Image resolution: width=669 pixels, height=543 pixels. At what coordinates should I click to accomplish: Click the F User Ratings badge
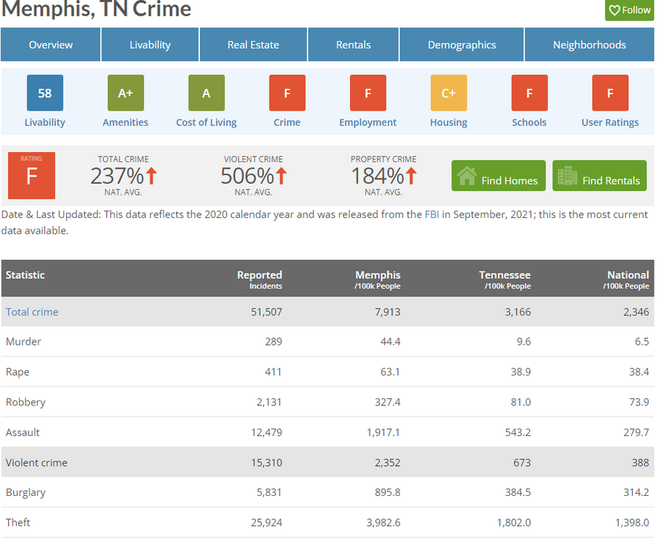610,93
